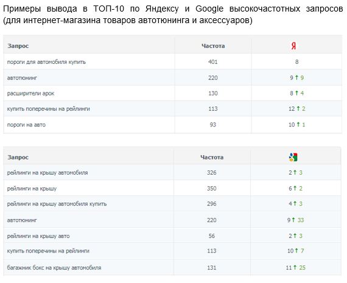Click the green arrow in рейлинги на крышу авто row
347x283 pixels.
click(295, 236)
